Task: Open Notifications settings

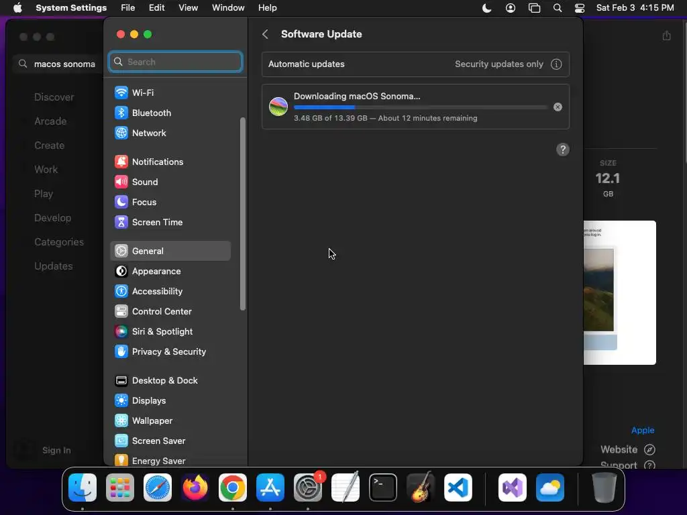Action: click(170, 162)
